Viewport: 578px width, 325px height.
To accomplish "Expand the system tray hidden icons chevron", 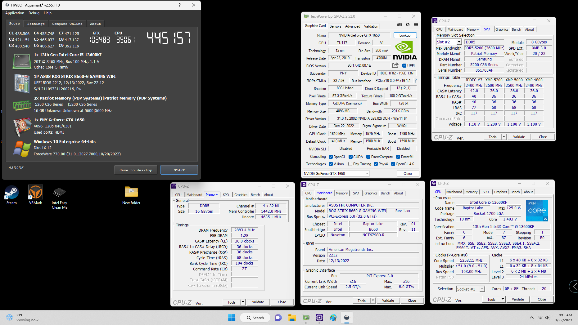I will (x=532, y=318).
